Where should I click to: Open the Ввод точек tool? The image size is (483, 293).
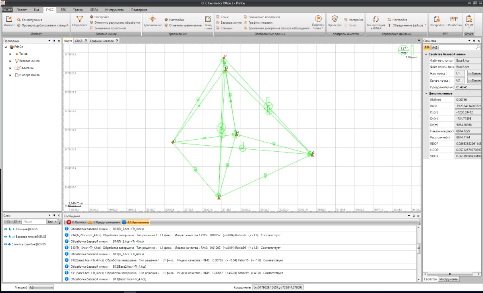point(208,22)
